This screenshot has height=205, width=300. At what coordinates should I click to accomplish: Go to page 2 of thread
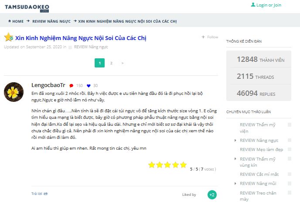click(111, 63)
